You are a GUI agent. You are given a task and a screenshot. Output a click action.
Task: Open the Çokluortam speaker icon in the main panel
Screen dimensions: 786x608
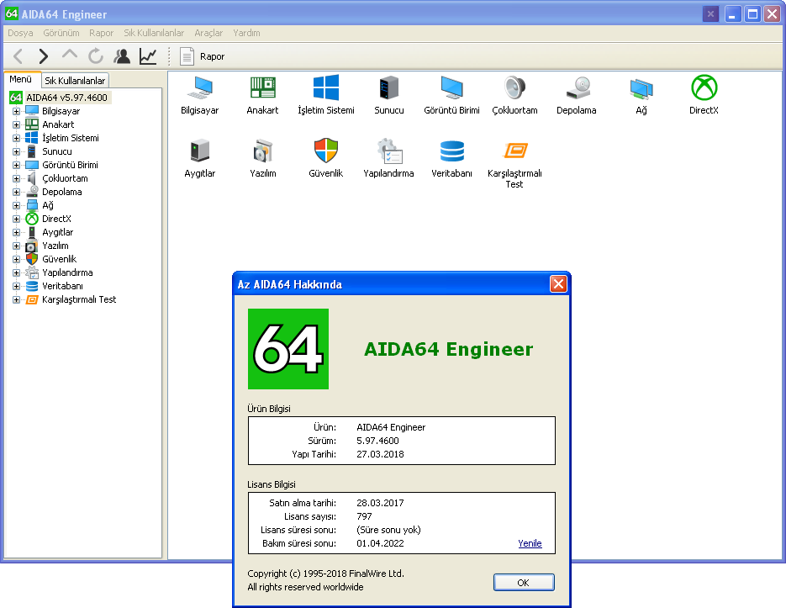point(514,88)
